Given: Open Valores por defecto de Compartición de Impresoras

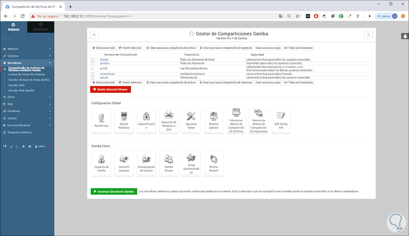Looking at the screenshot, I should 259,121.
